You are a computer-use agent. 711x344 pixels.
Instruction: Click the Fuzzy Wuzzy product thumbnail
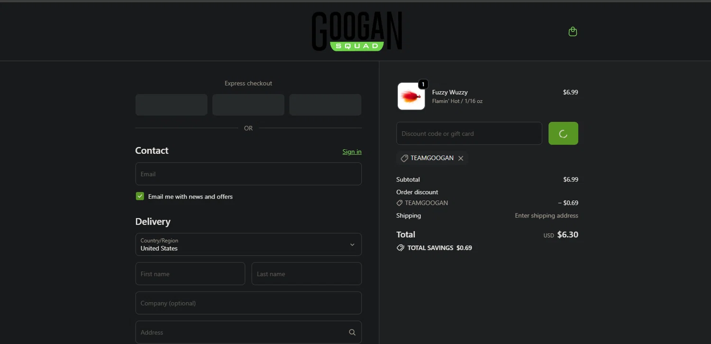click(411, 96)
